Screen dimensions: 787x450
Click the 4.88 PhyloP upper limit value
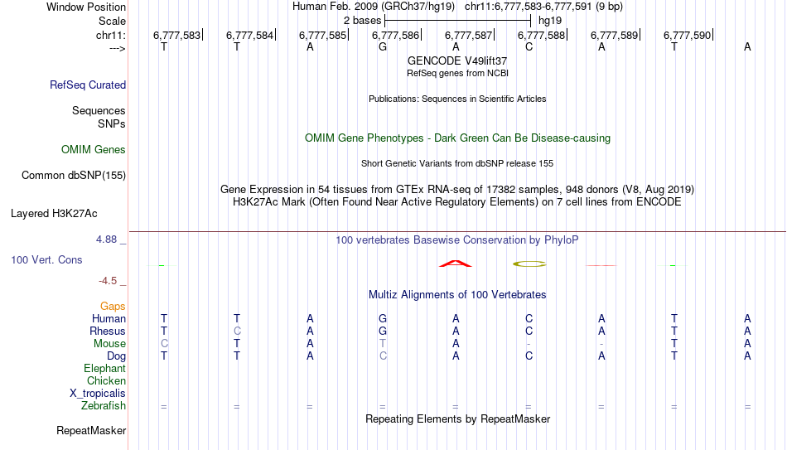(x=106, y=240)
